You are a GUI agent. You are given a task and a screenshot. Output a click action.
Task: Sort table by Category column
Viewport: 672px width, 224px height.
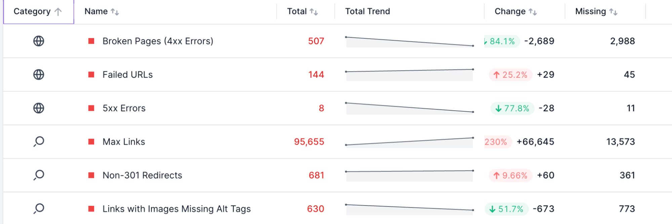38,12
